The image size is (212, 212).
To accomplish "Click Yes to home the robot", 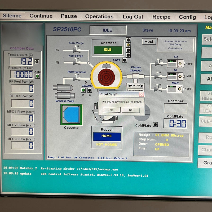I will pyautogui.click(x=111, y=109).
